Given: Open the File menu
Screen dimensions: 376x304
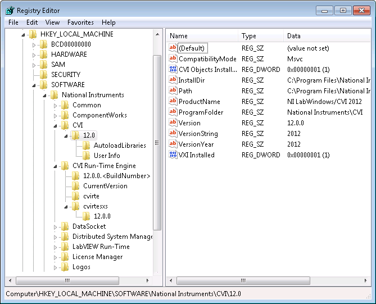Looking at the screenshot, I should (13, 22).
